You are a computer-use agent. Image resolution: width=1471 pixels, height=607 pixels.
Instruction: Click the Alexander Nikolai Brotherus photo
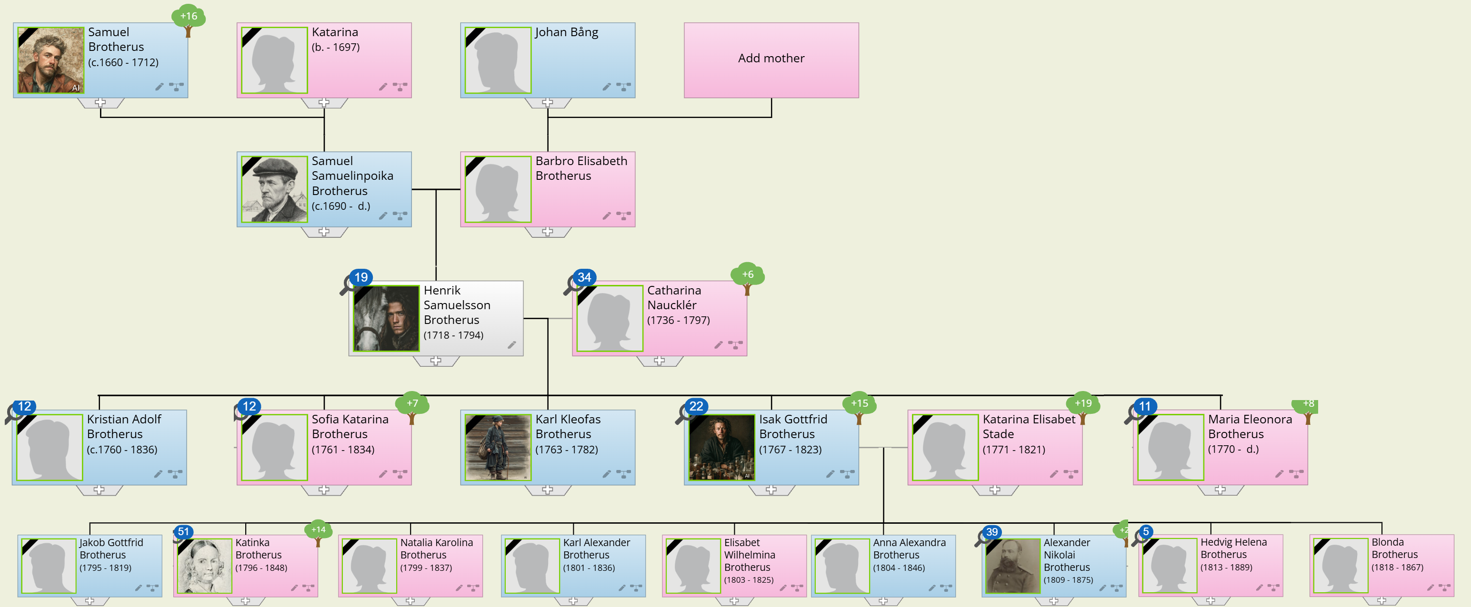pos(1012,565)
